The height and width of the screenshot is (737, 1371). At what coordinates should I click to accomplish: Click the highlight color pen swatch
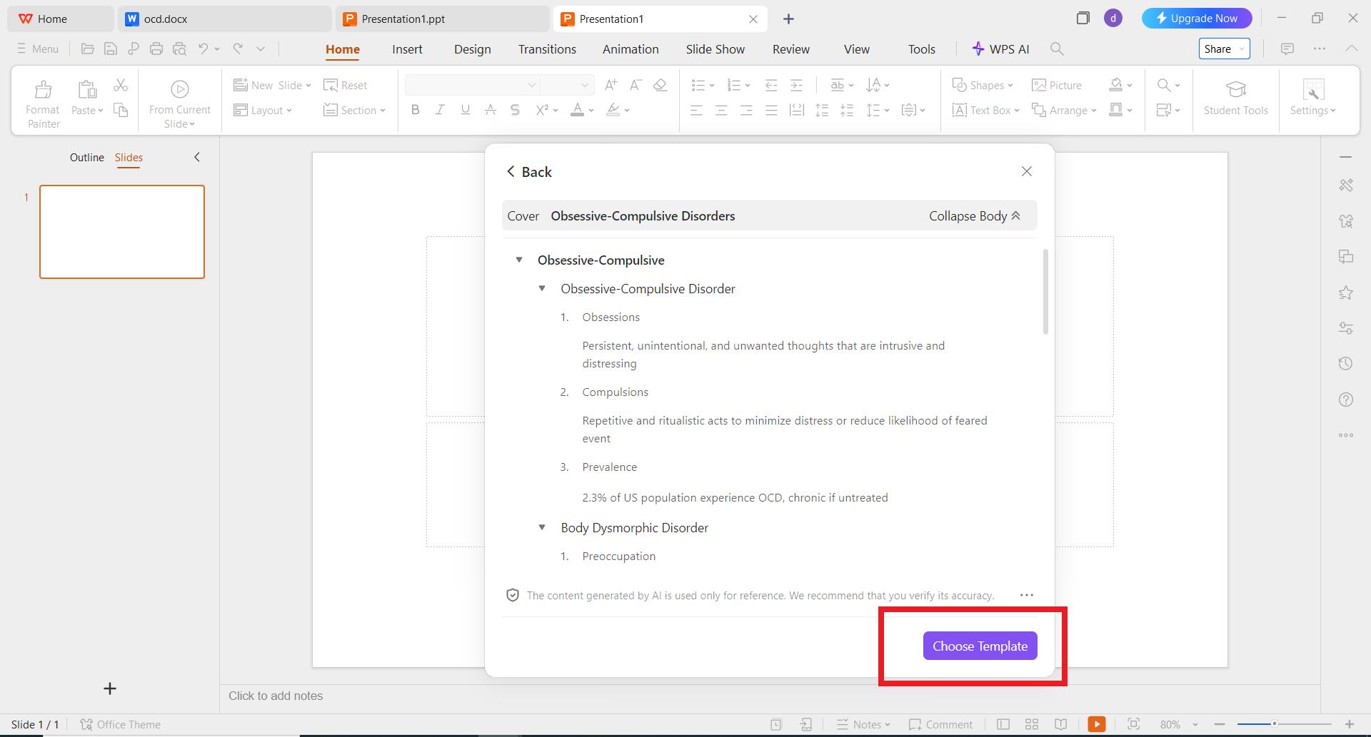(x=613, y=110)
